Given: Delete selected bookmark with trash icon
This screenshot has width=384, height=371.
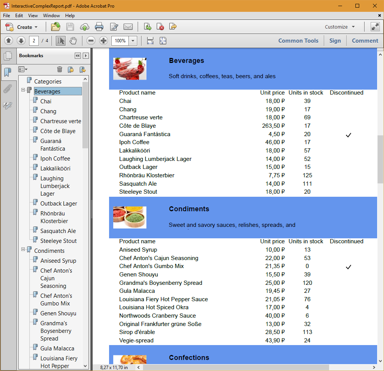Looking at the screenshot, I should click(59, 69).
